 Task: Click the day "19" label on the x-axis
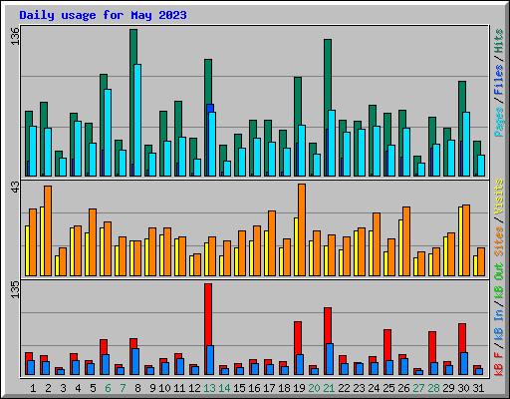[299, 388]
